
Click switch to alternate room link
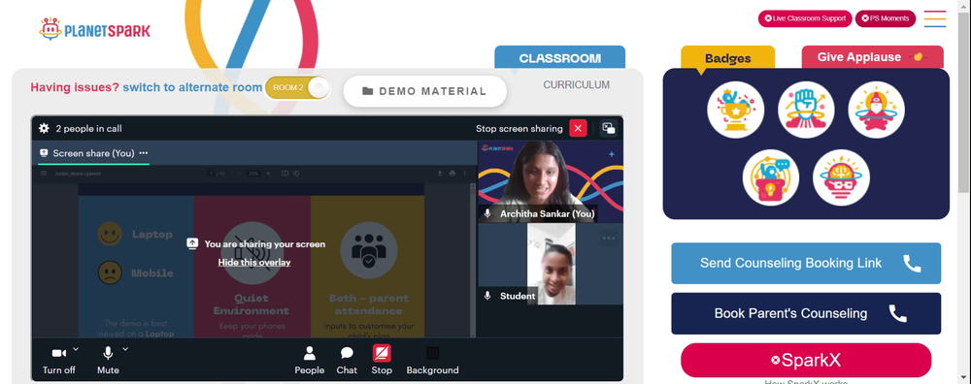[x=192, y=87]
